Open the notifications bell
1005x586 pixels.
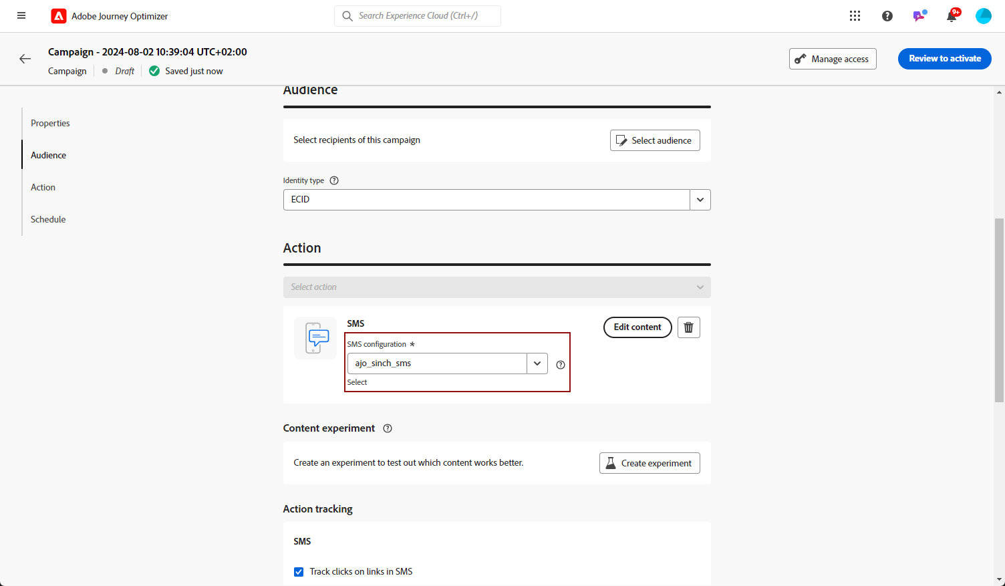[x=952, y=16]
